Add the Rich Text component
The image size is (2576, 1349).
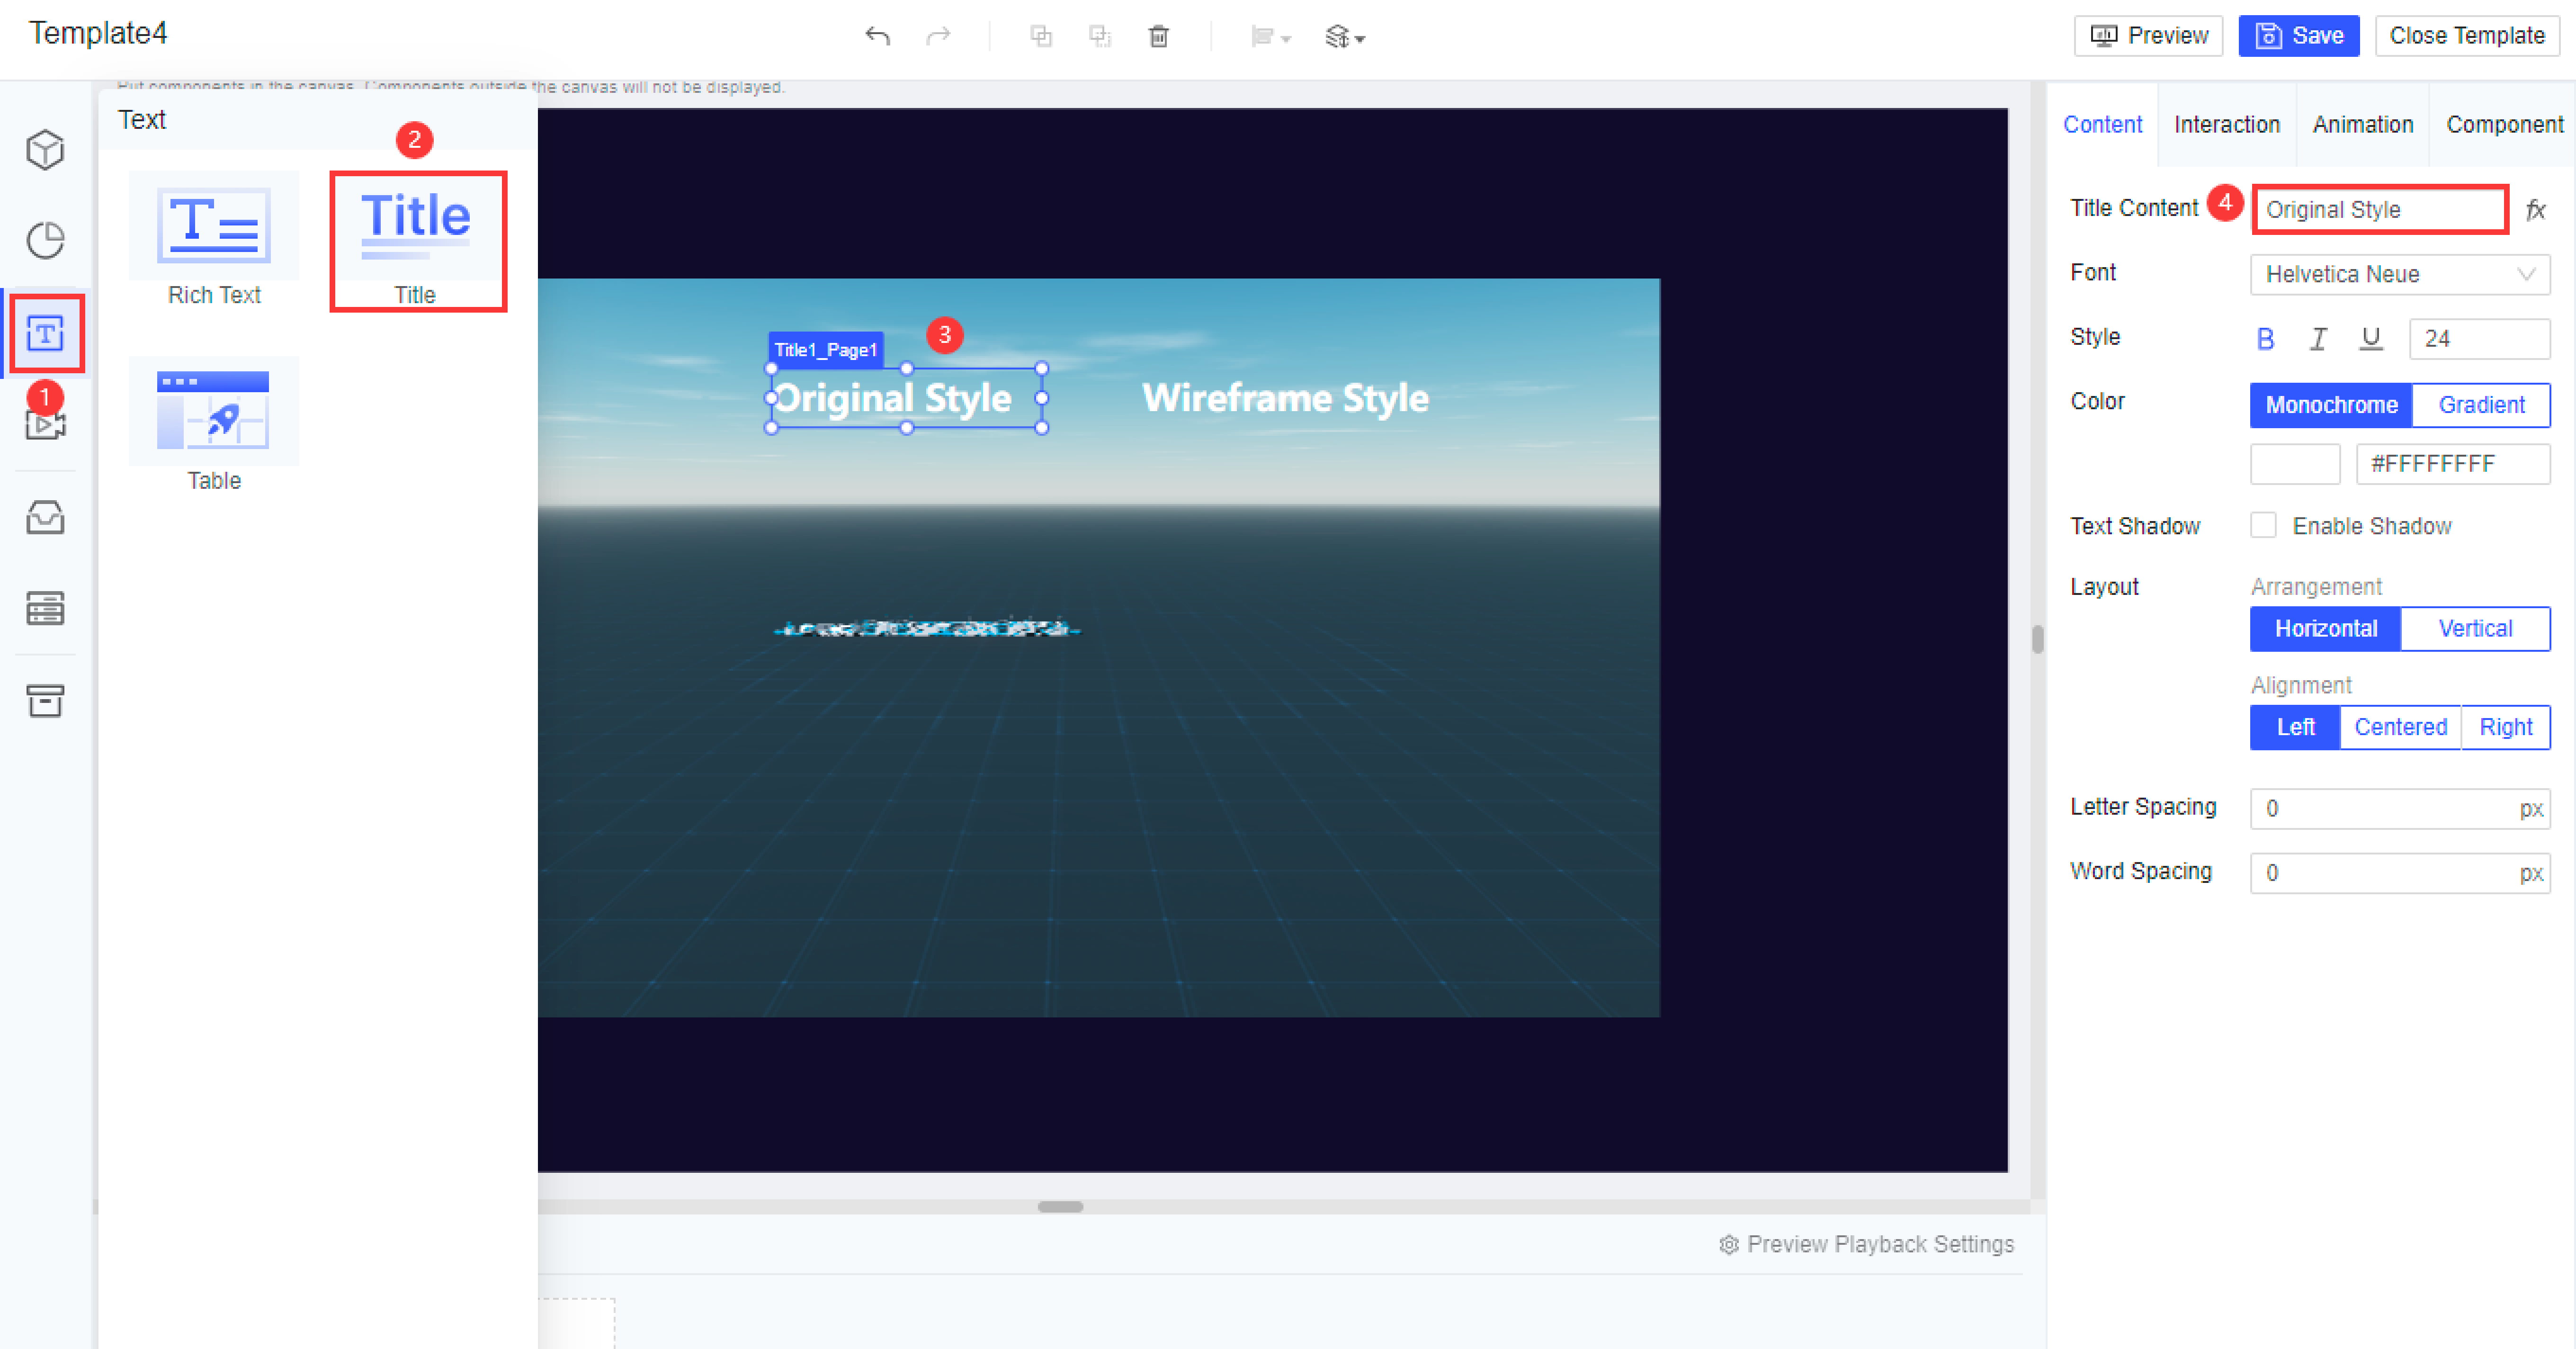[x=214, y=240]
